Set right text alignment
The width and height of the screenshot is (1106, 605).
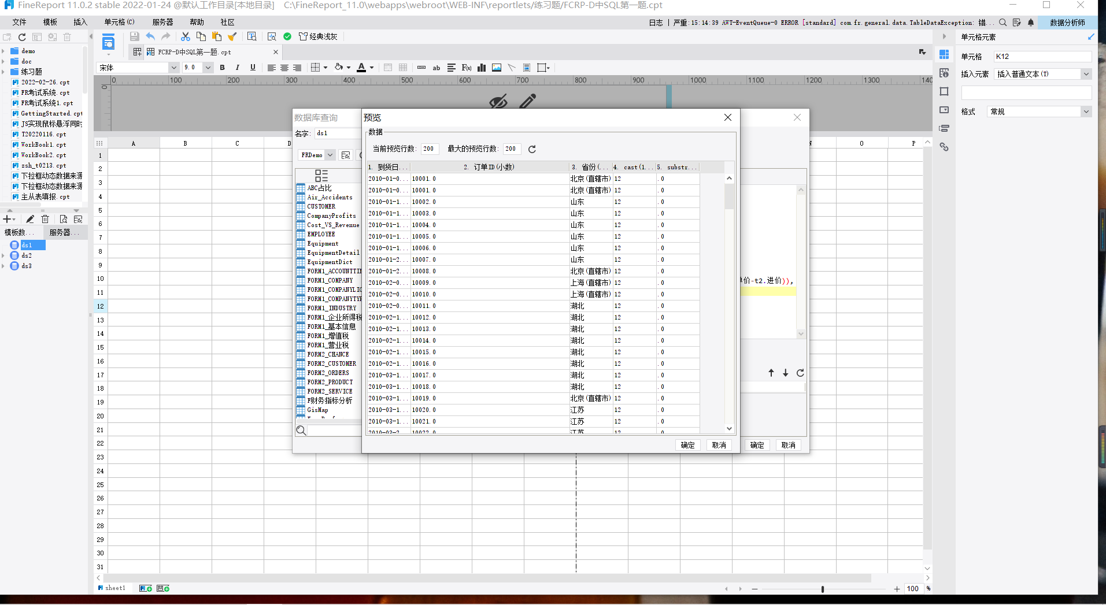[x=297, y=68]
